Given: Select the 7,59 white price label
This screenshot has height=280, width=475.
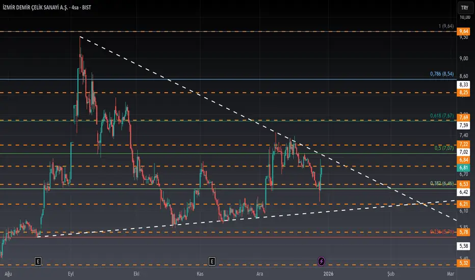Looking at the screenshot, I should 463,125.
